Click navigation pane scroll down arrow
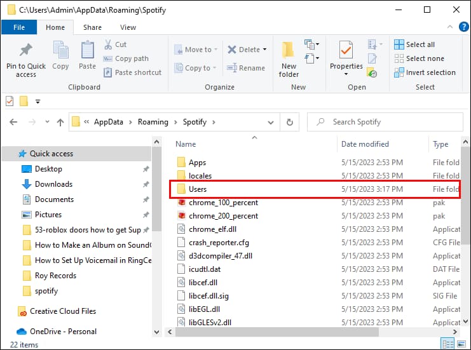 click(x=156, y=332)
